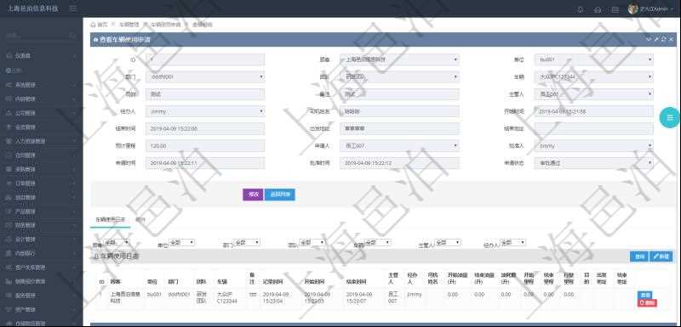The height and width of the screenshot is (327, 681).
Task: Click the refresh icon in panel header
Action: pyautogui.click(x=664, y=39)
